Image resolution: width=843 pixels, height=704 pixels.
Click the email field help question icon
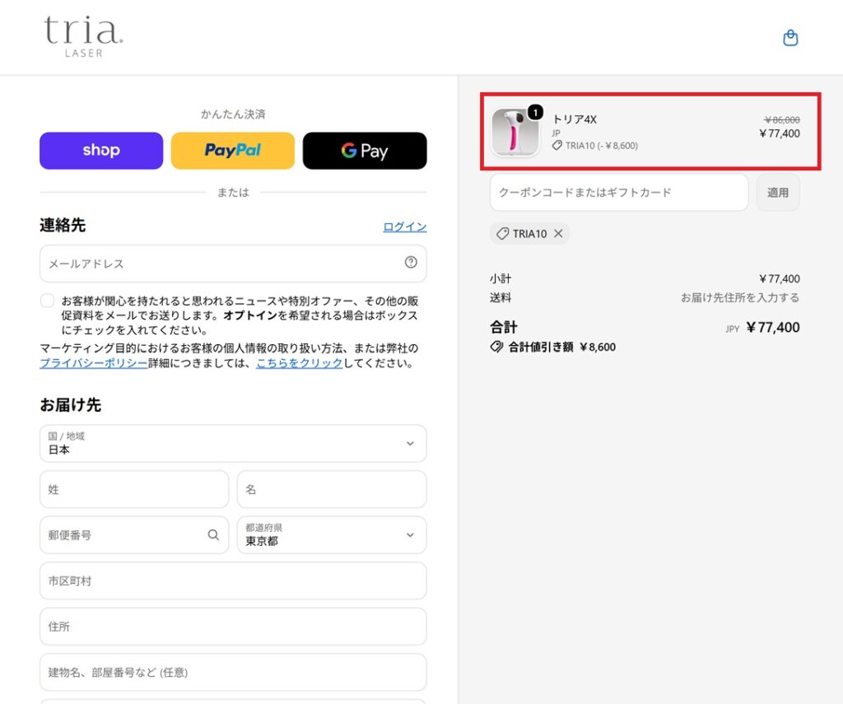coord(411,262)
